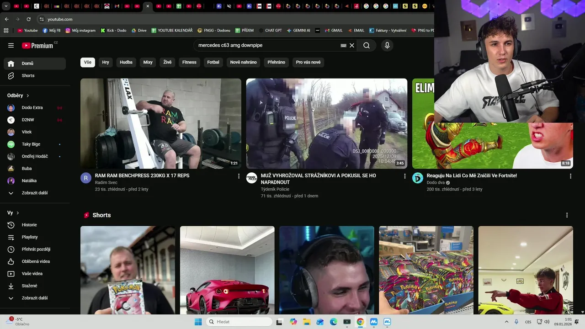Click the Reaguju Na Lidi video title
585x329 pixels.
472,175
